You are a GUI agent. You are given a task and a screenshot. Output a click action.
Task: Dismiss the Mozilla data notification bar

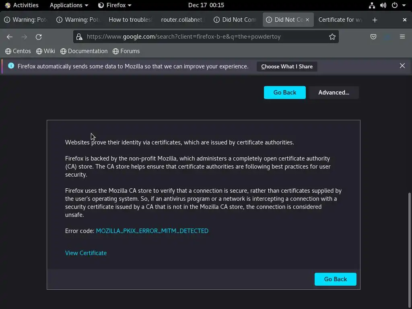coord(402,66)
